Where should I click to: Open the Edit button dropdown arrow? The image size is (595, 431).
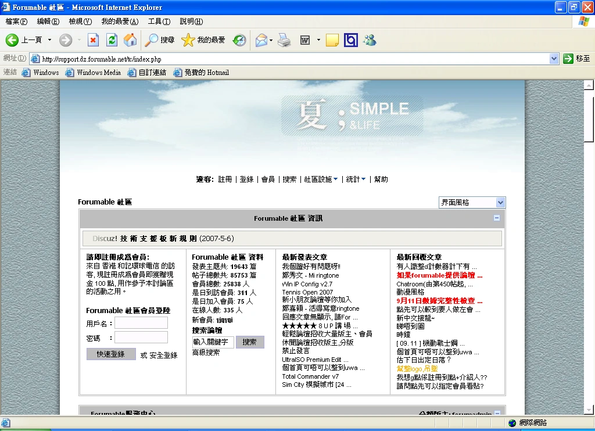point(318,40)
